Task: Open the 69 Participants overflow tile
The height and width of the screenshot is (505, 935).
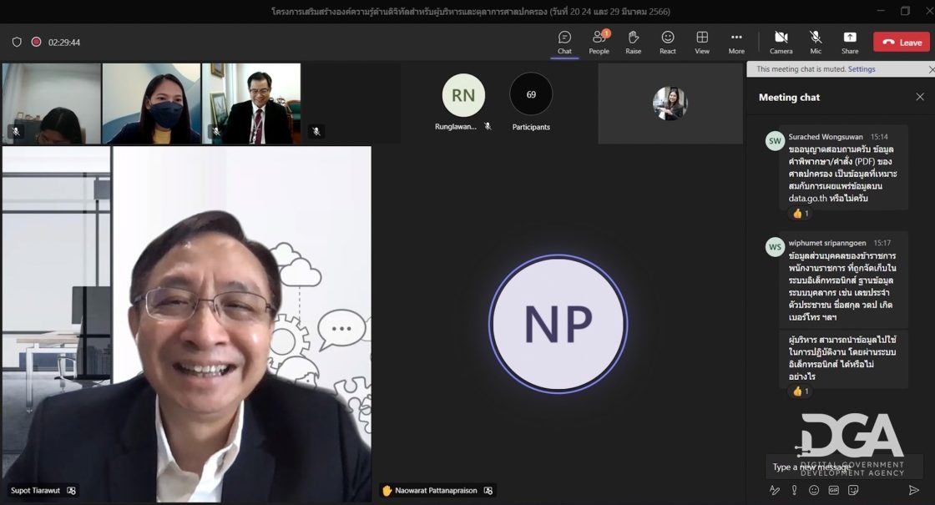Action: click(531, 94)
